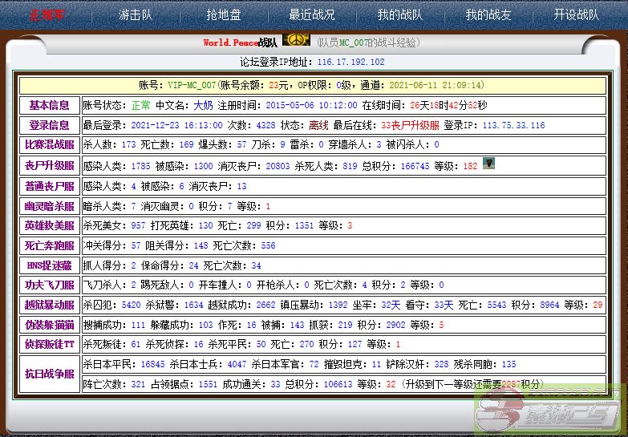Click the VIP-MC_007 account name
This screenshot has height=437, width=628.
(191, 85)
